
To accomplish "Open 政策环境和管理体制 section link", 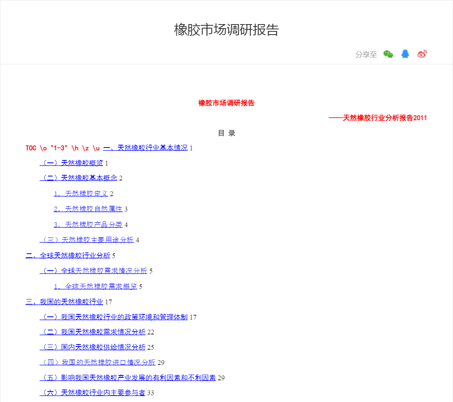I will click(x=114, y=317).
